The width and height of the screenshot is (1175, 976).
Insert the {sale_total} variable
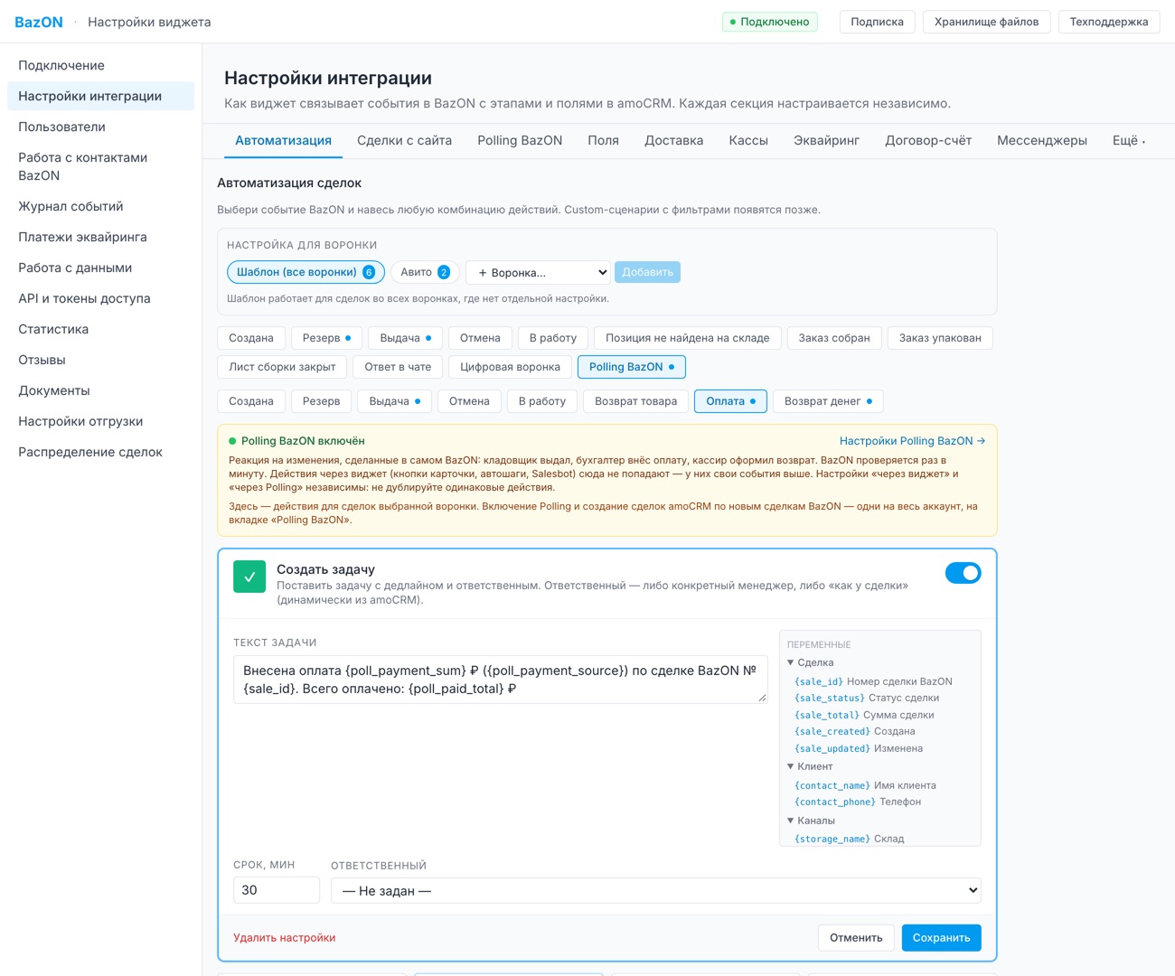tap(827, 715)
